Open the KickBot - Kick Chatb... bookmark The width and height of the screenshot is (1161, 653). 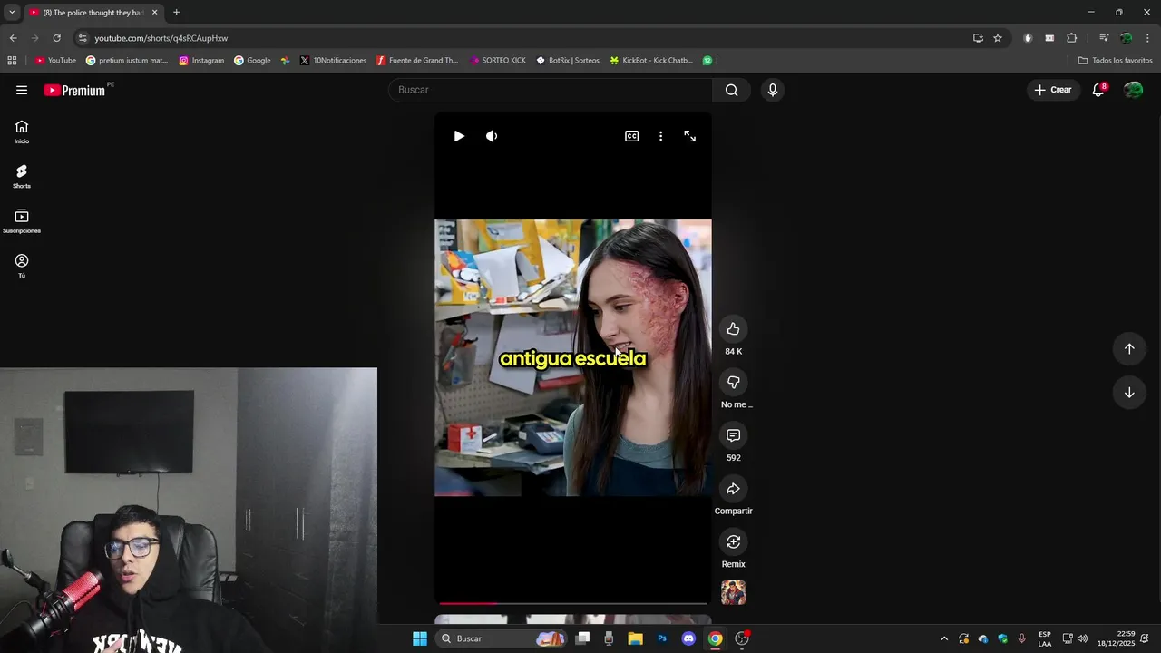651,61
